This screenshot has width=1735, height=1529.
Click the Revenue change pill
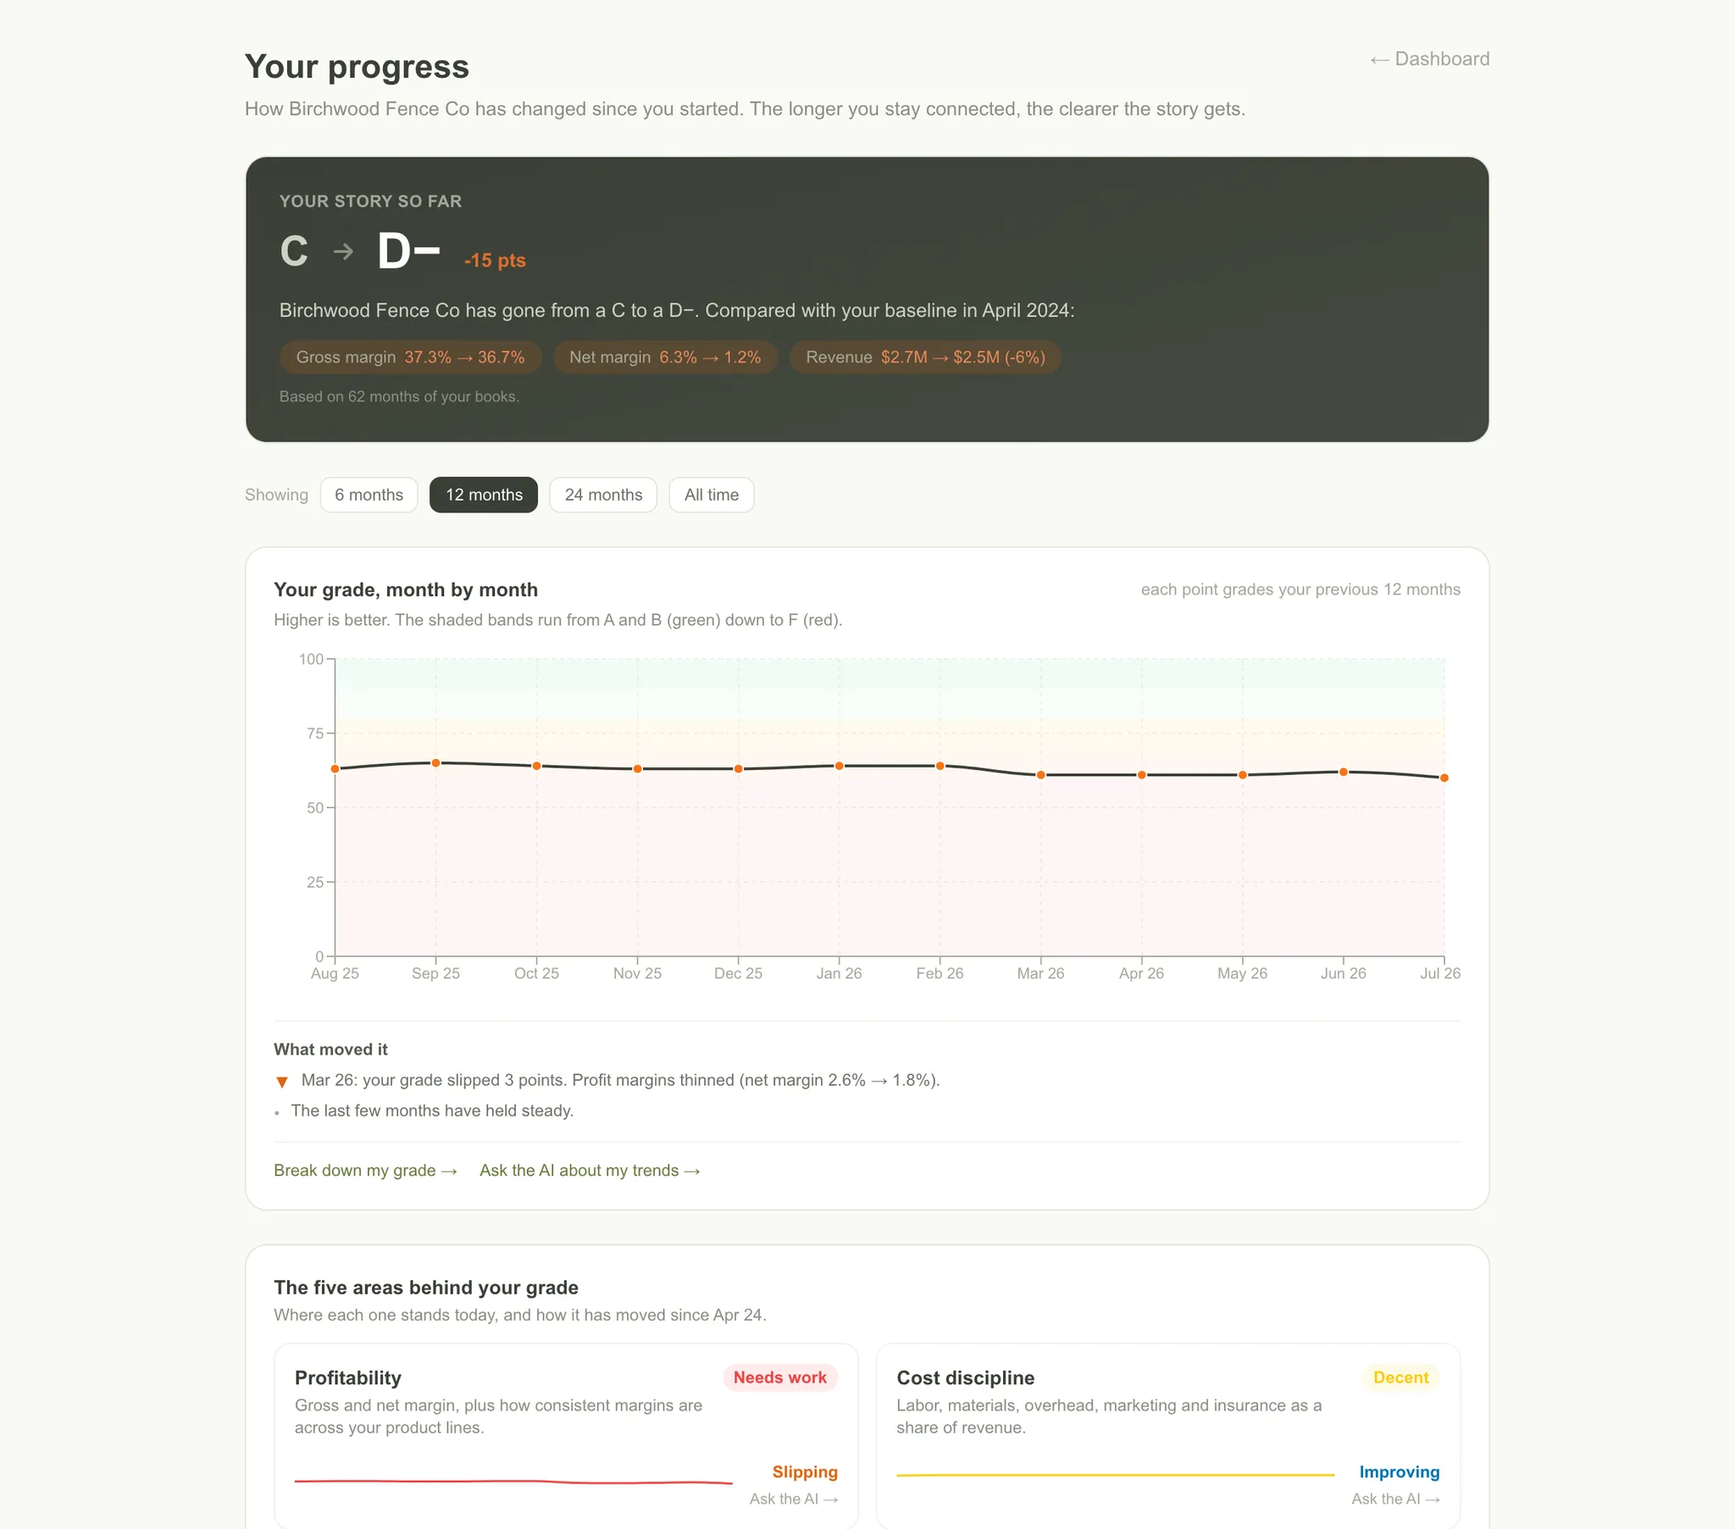point(925,357)
